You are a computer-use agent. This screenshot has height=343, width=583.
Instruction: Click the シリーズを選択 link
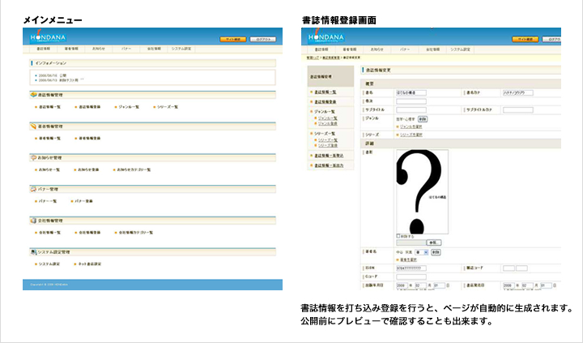coord(411,135)
